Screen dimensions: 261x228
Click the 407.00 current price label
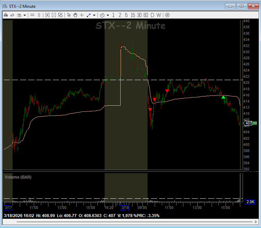250,123
